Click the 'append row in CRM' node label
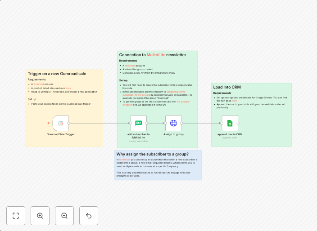The width and height of the screenshot is (317, 231). coord(230,134)
